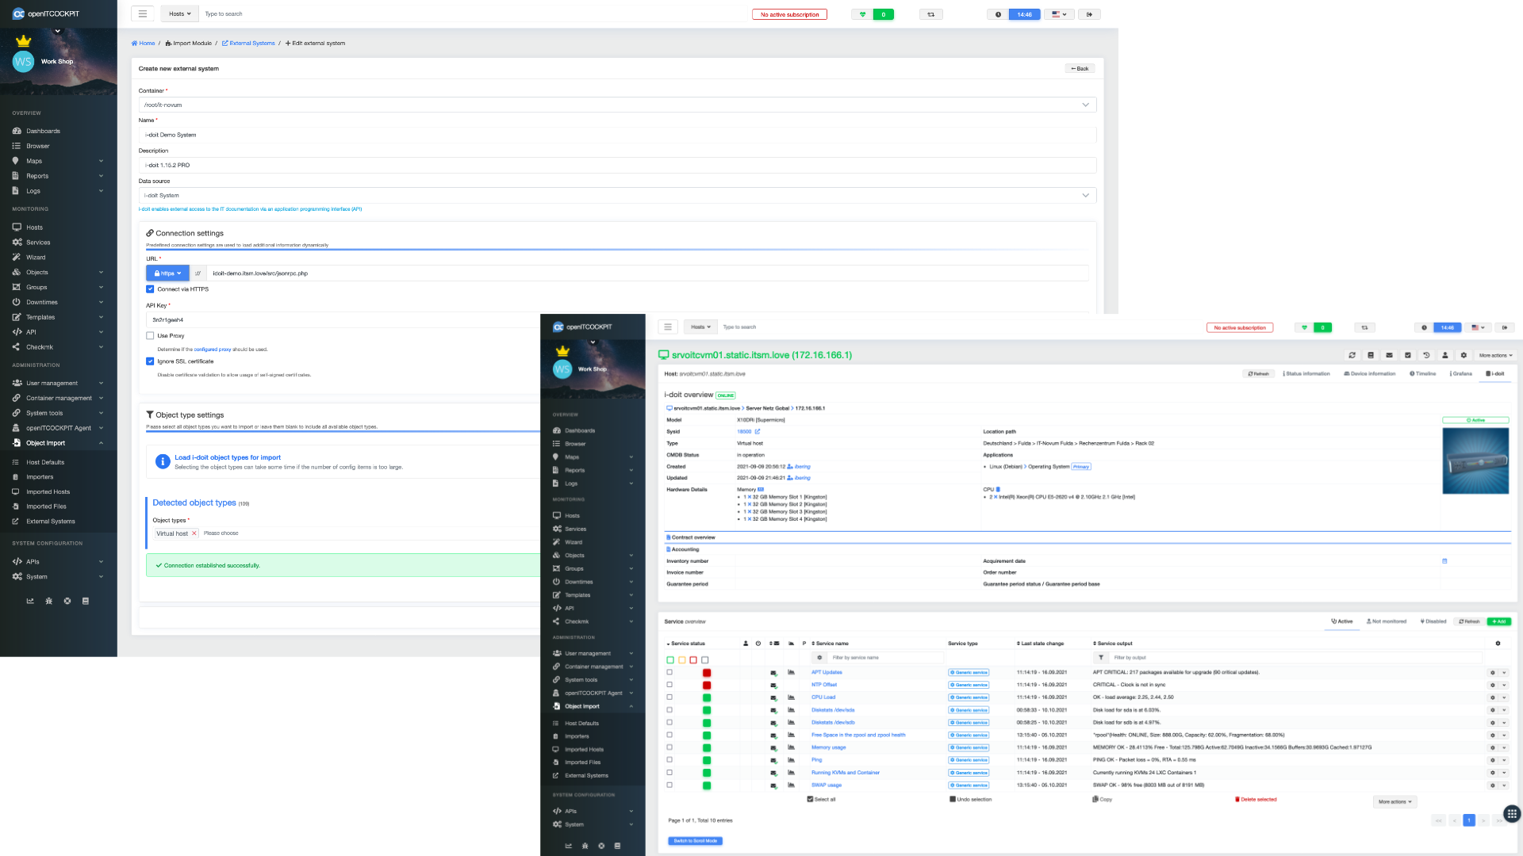Check the Select all checkbox below the service list

(810, 799)
